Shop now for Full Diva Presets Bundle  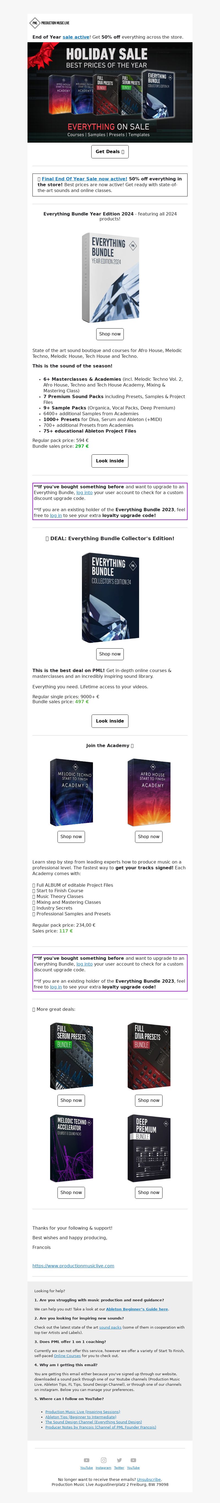148,1100
